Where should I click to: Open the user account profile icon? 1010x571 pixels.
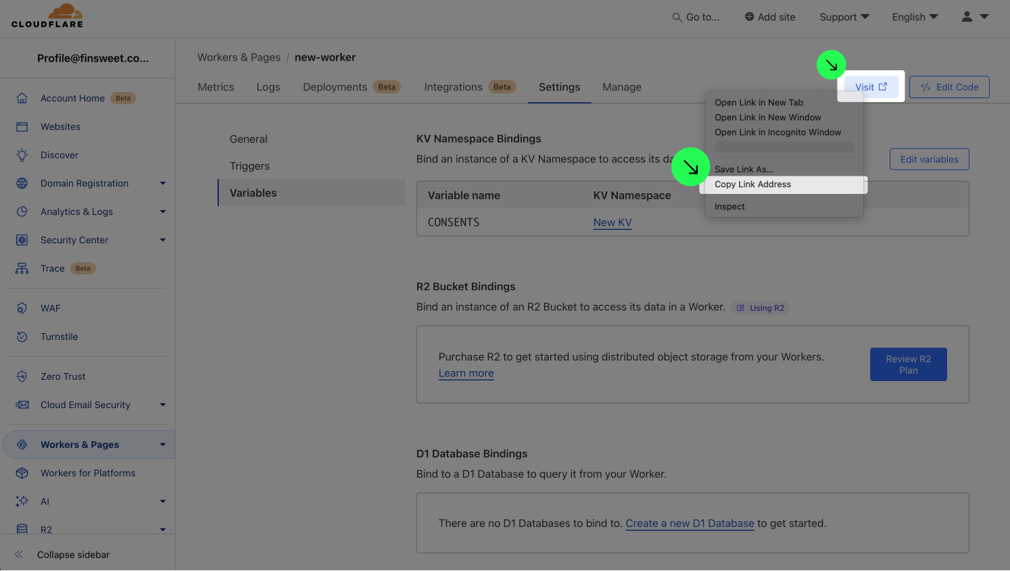[x=967, y=17]
